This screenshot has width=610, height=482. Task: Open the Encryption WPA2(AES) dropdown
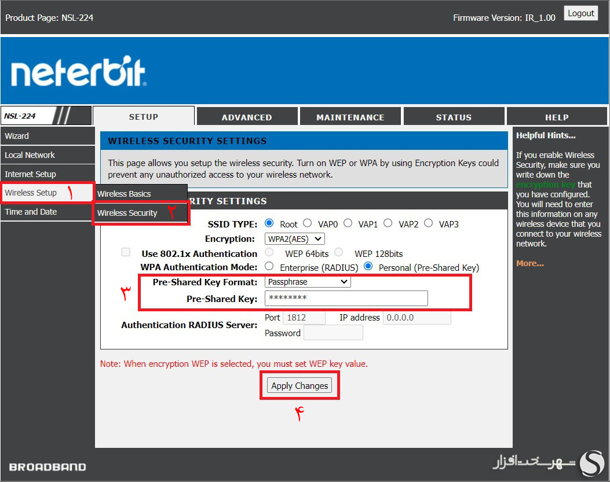click(x=294, y=238)
